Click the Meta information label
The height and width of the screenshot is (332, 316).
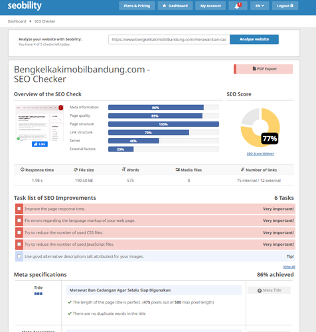coord(84,107)
